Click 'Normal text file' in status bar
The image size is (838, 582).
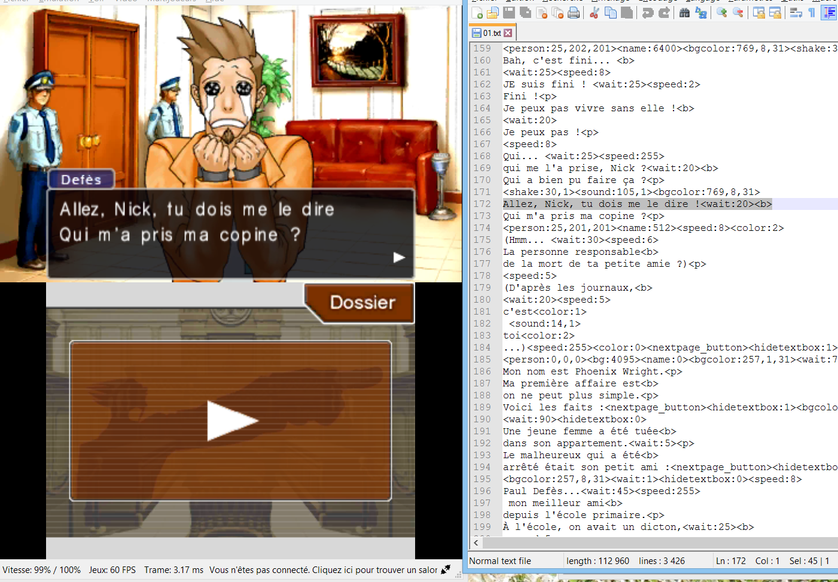500,561
